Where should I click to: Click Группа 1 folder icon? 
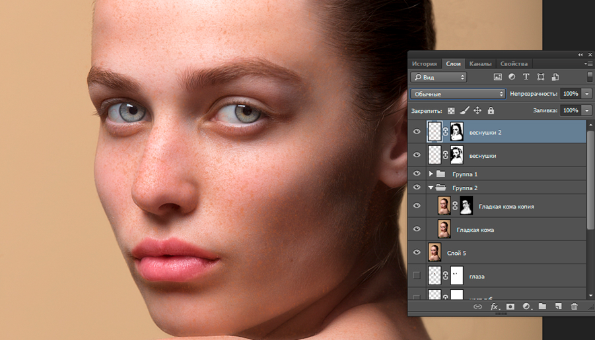pos(440,174)
